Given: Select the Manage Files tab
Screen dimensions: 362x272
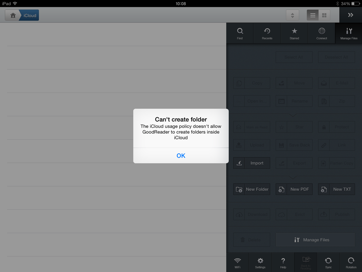Looking at the screenshot, I should [349, 33].
